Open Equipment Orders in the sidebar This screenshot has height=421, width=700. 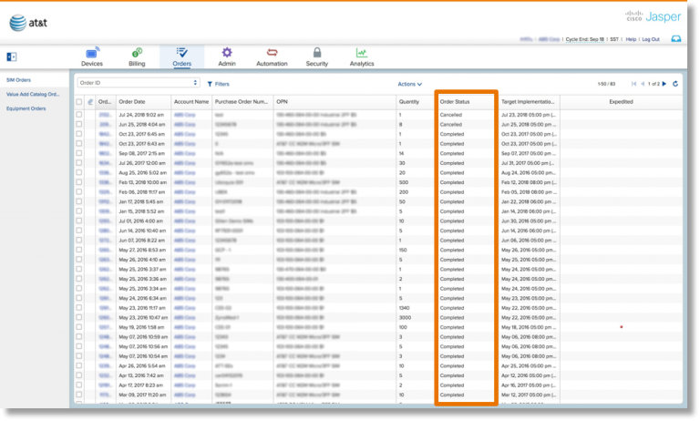click(x=26, y=108)
